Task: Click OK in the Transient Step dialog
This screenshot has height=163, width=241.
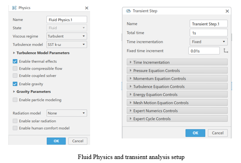Action: pyautogui.click(x=195, y=133)
